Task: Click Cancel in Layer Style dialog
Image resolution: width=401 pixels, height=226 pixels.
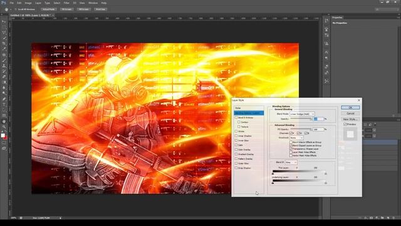Action: click(x=350, y=113)
